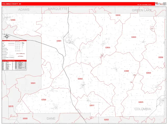Click ZIP code 53925 label
This screenshot has height=126, width=168.
(x=141, y=102)
